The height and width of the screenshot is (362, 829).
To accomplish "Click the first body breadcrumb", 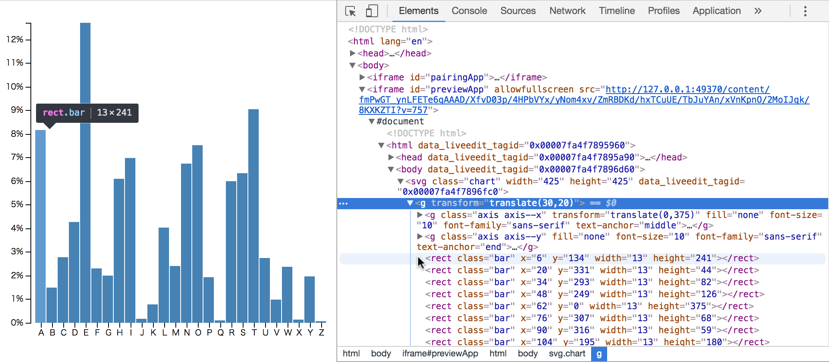I will tap(381, 354).
